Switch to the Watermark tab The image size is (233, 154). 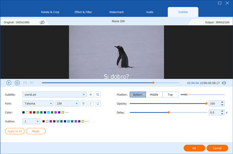pos(116,12)
